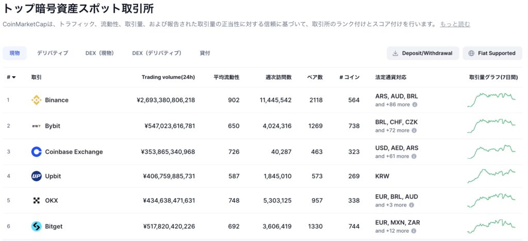This screenshot has height=241, width=528.
Task: Select the 貸付 tab
Action: (205, 53)
